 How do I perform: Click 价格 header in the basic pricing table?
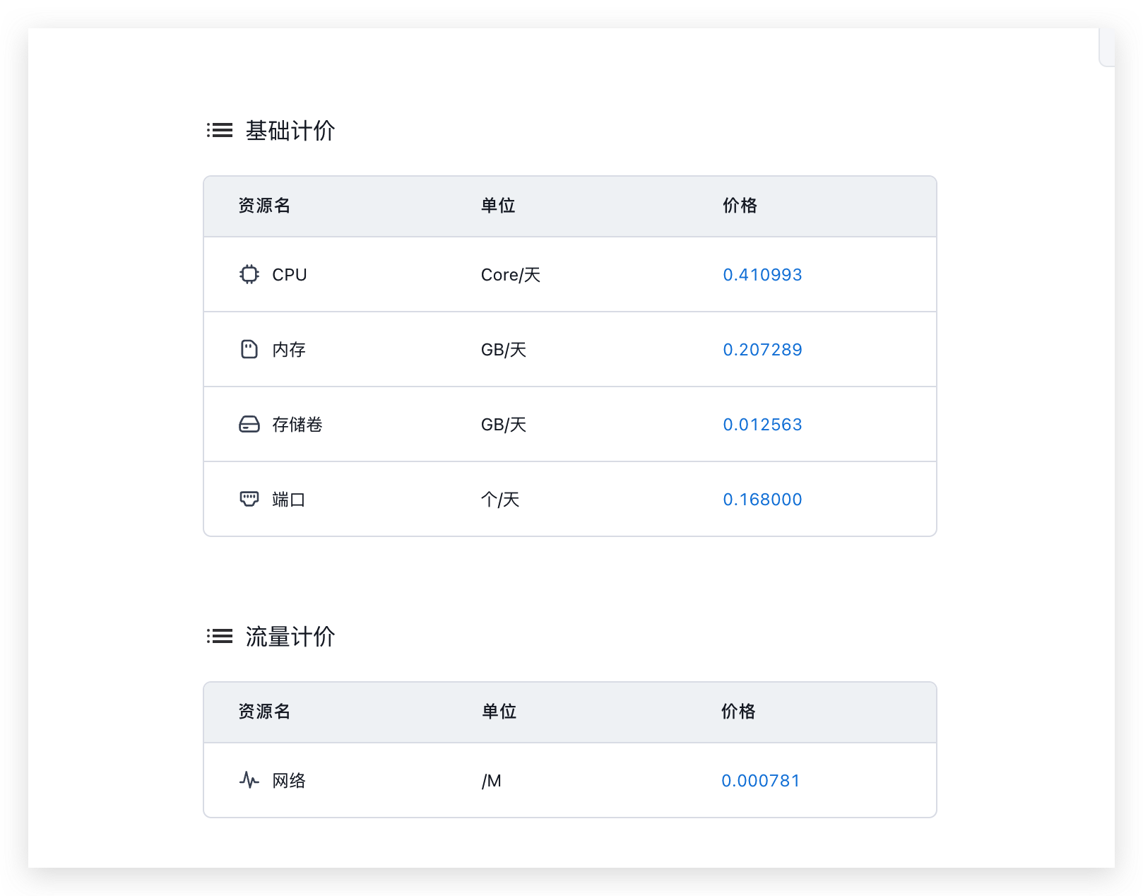[740, 206]
